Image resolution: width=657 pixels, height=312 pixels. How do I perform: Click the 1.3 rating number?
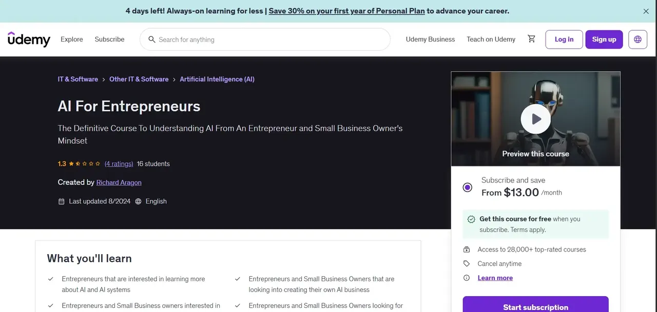coord(62,164)
